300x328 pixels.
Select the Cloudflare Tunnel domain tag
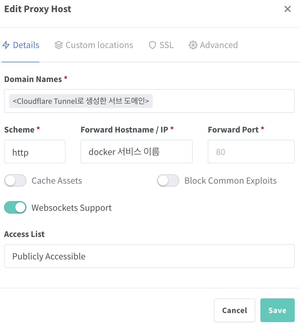81,101
